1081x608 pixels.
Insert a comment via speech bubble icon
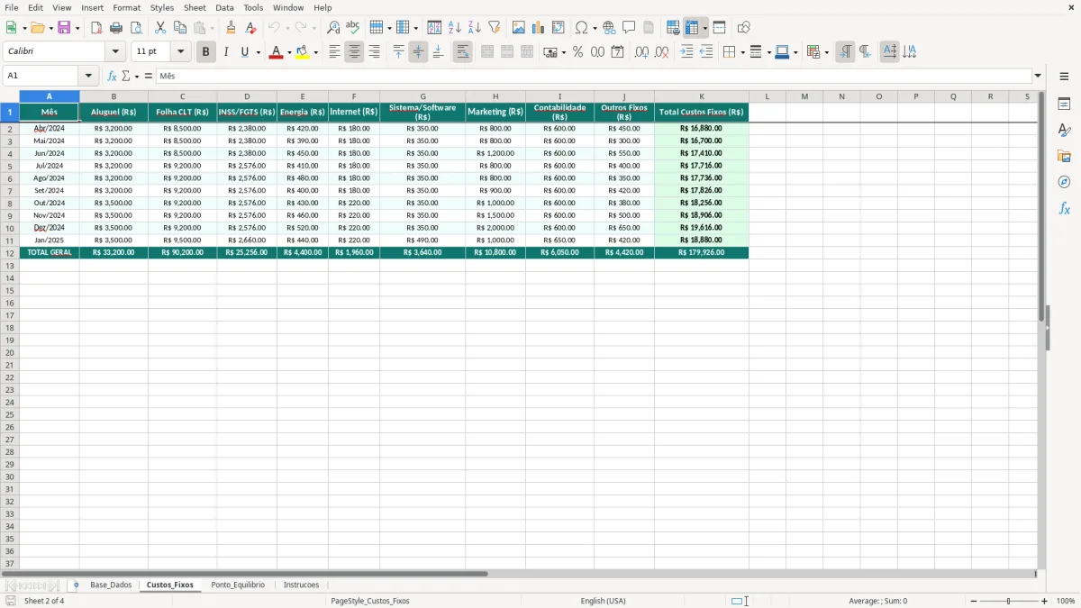(x=629, y=28)
